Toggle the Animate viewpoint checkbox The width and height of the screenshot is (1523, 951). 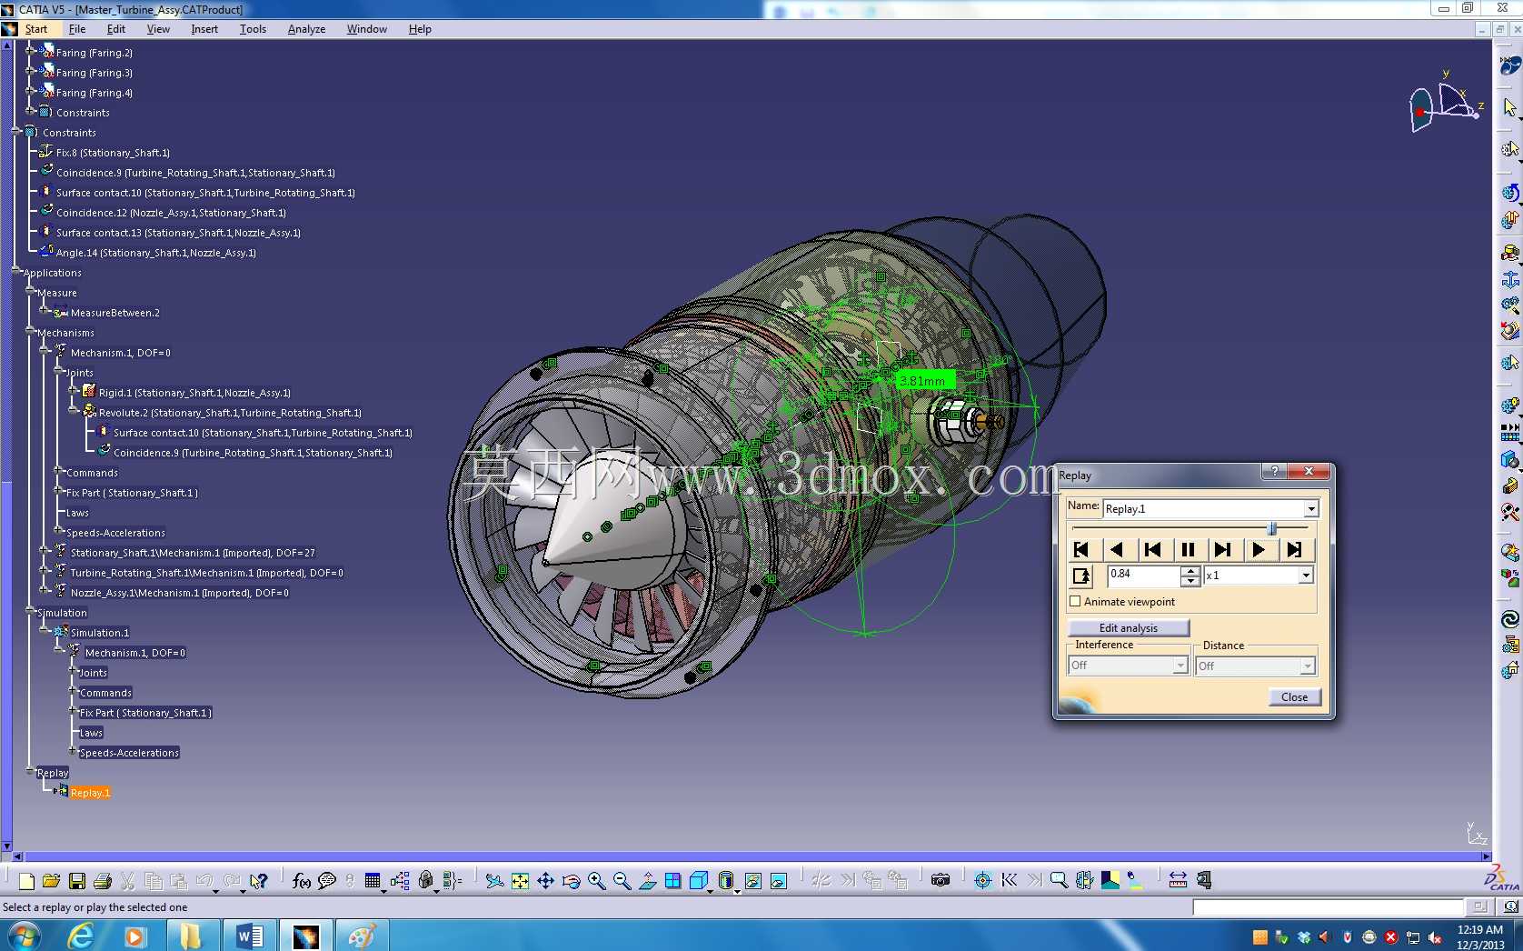[x=1076, y=602]
